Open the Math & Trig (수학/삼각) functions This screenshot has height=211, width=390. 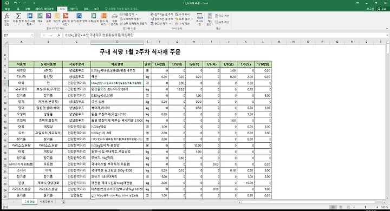[x=94, y=19]
